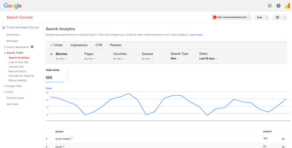Toggle the Clicks metric checkbox

coord(52,45)
